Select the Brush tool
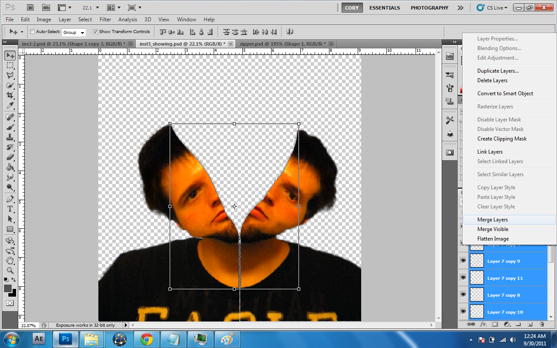Screen dimensions: 557x348 point(10,127)
